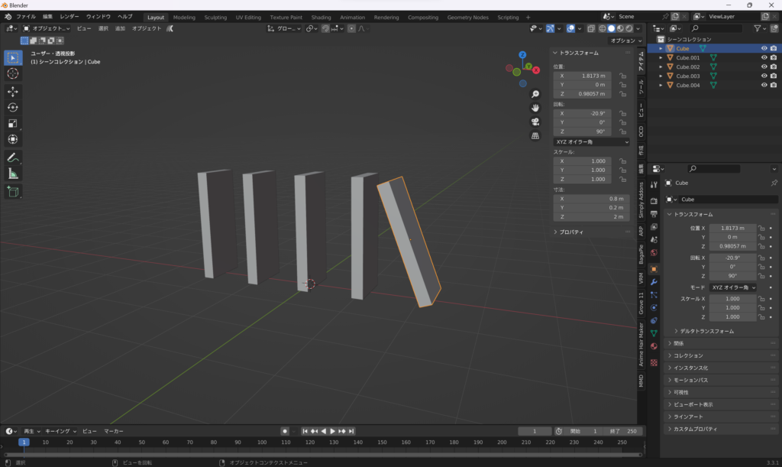
Task: Switch to the Sculpting workspace tab
Action: tap(215, 17)
